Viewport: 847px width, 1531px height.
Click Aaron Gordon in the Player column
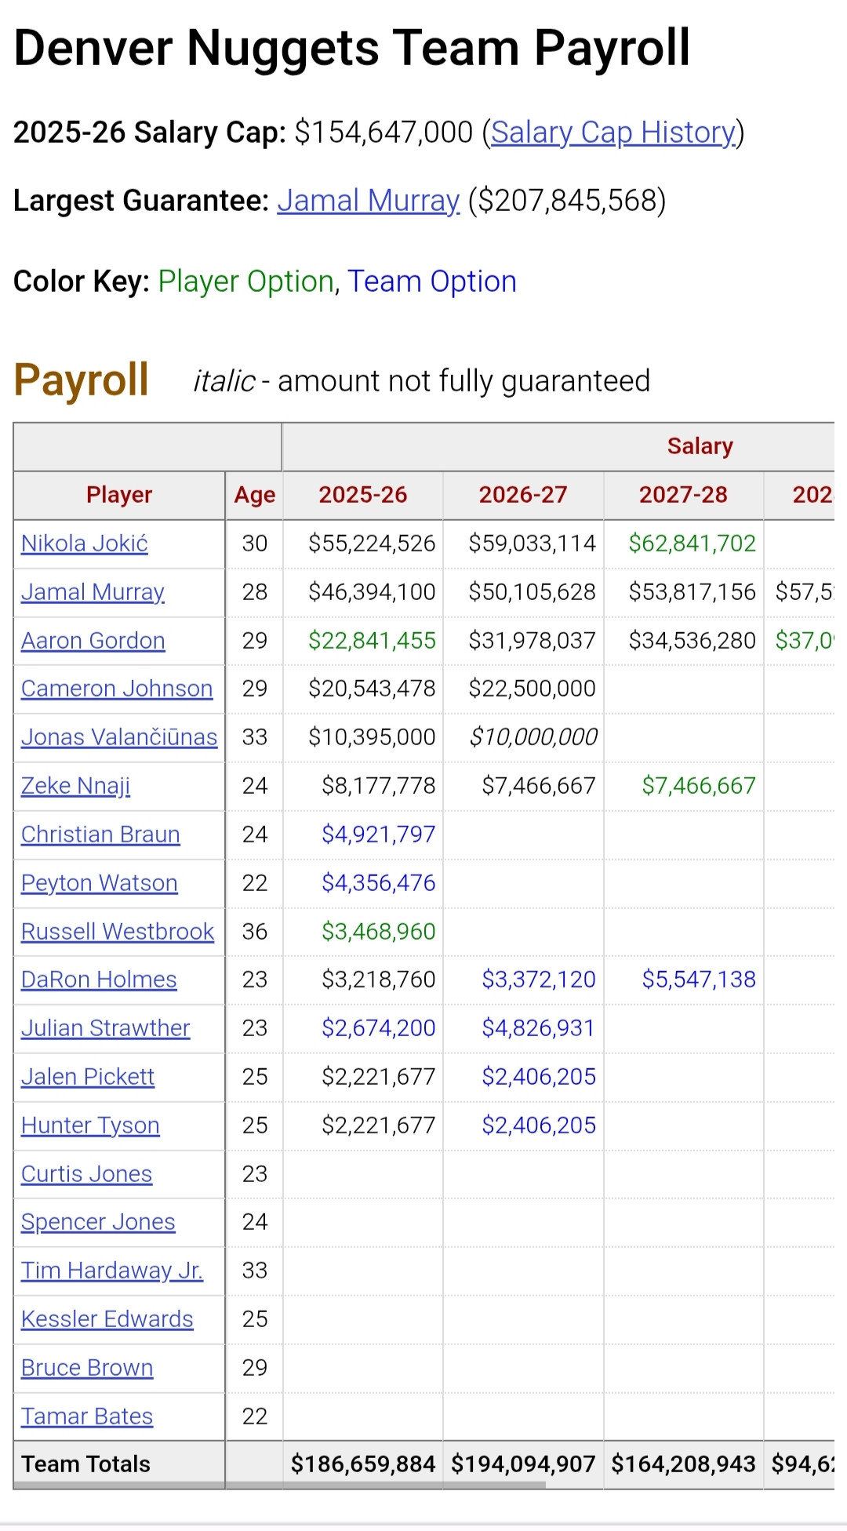point(93,641)
